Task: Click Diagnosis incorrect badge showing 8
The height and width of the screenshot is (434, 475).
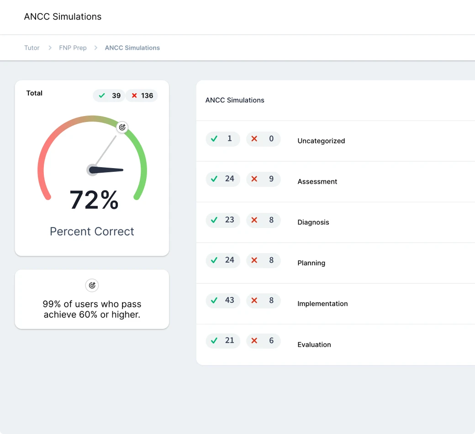Action: click(x=263, y=220)
